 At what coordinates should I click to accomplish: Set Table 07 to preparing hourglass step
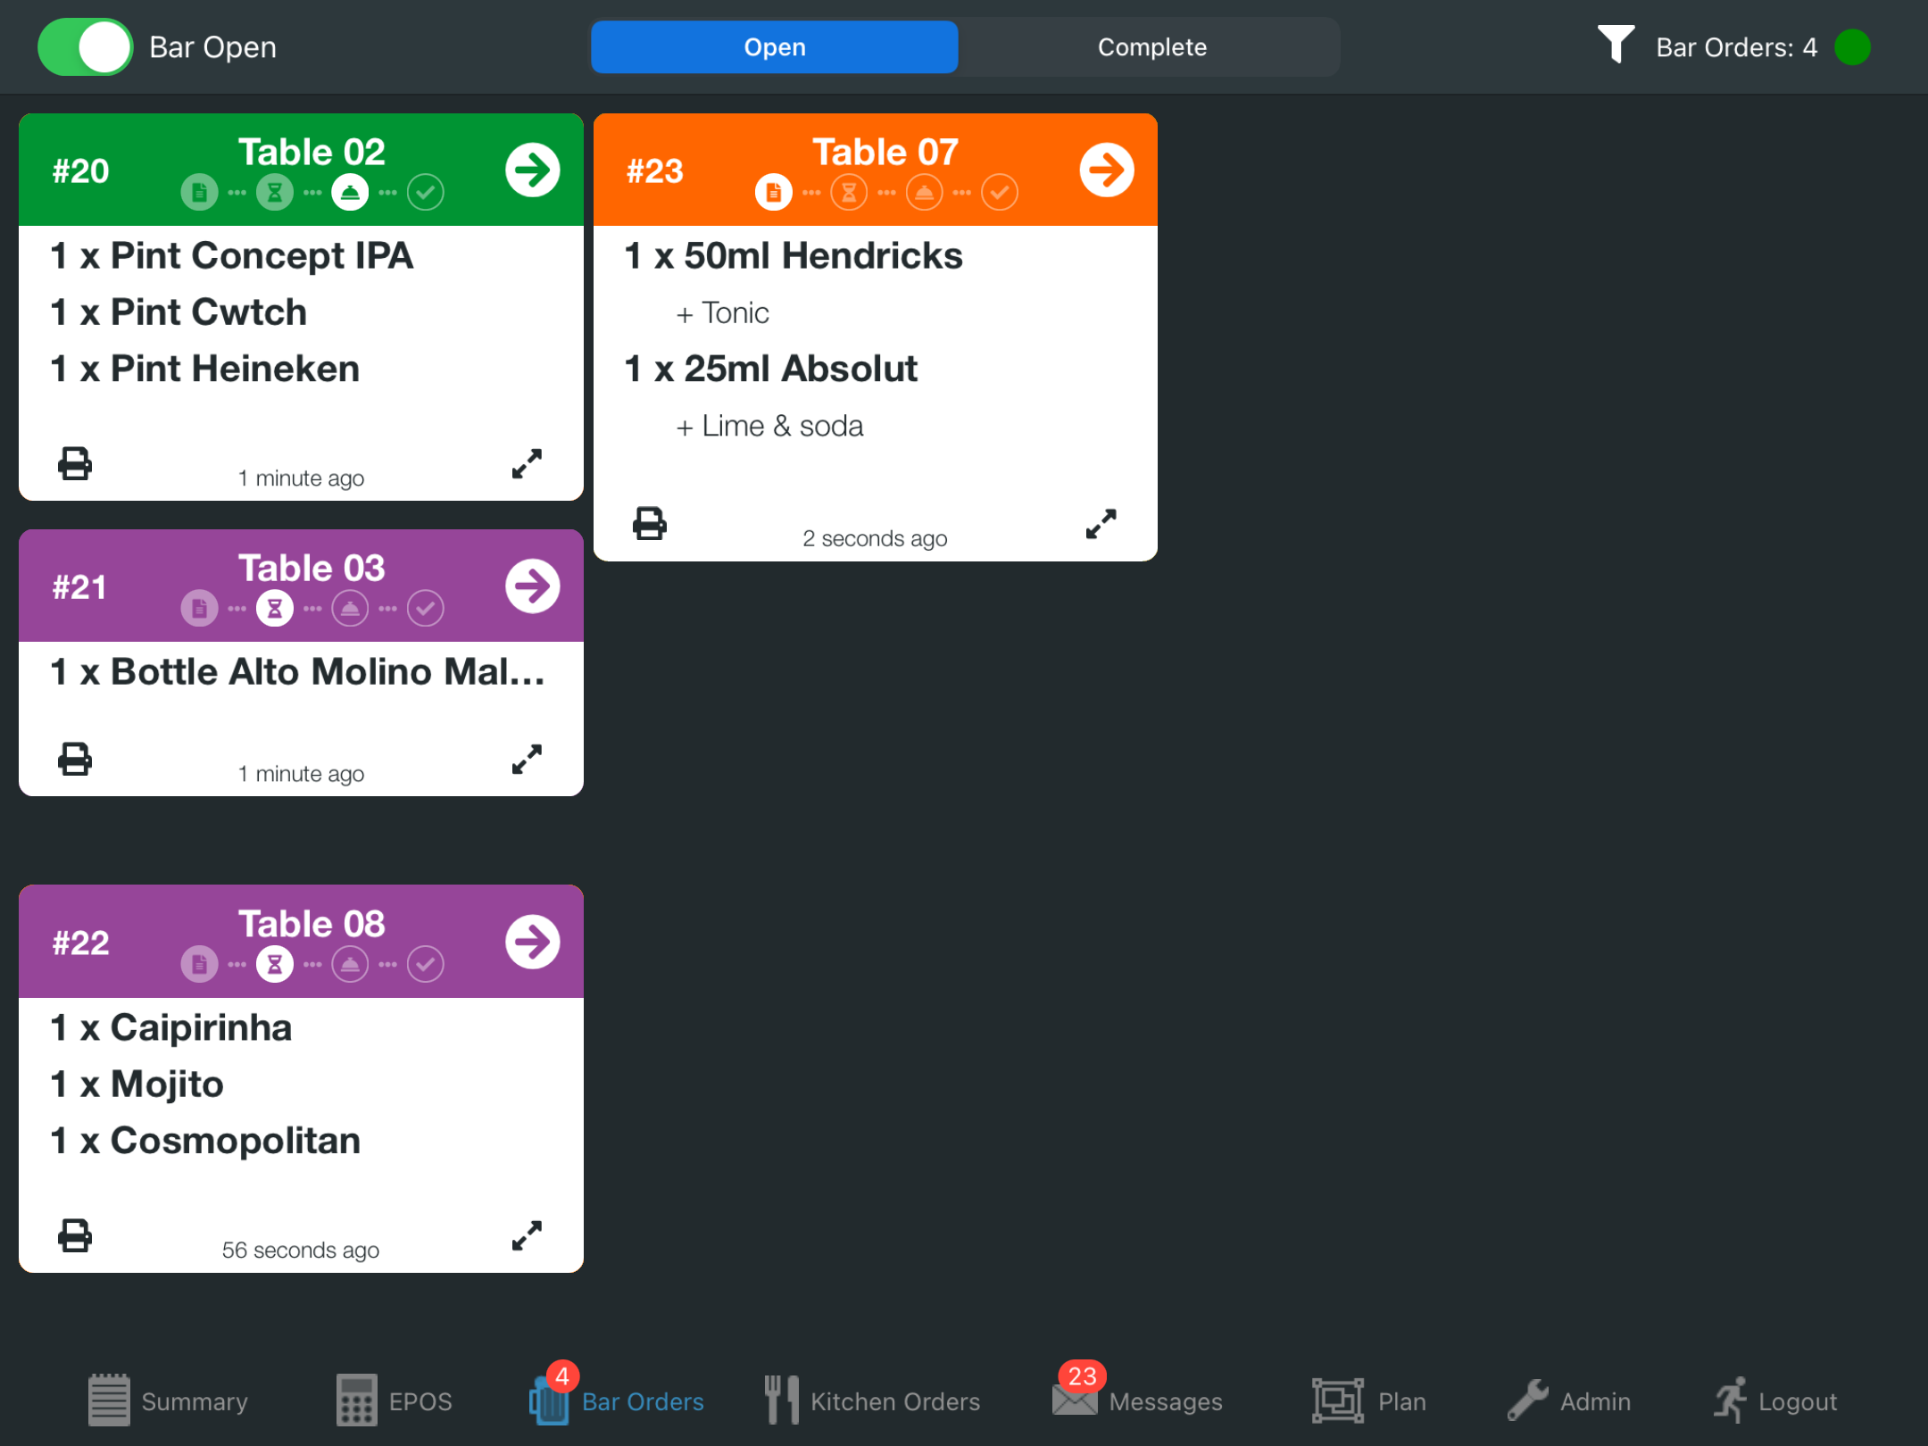click(x=849, y=193)
